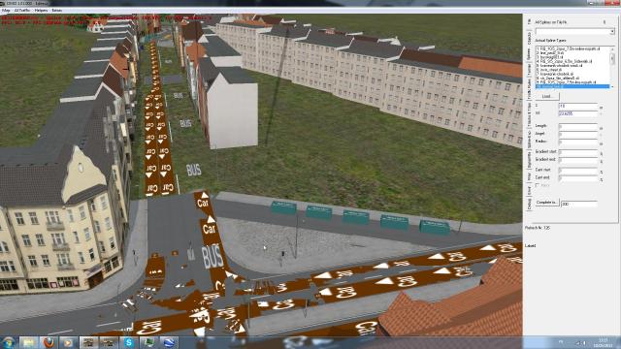Click the volume icon in the system tray

(x=583, y=342)
